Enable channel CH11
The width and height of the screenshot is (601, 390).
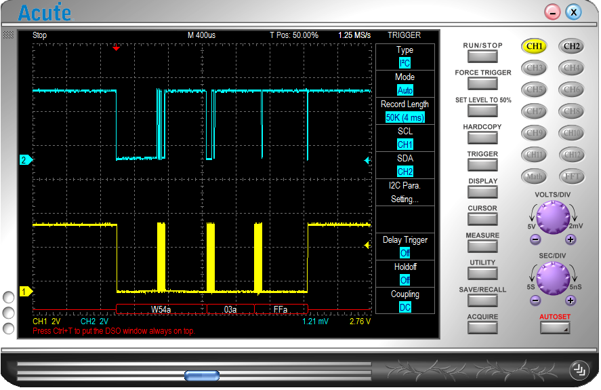(535, 155)
